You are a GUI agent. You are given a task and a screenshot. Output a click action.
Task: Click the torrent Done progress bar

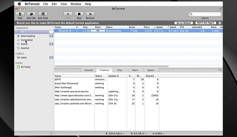98,31
